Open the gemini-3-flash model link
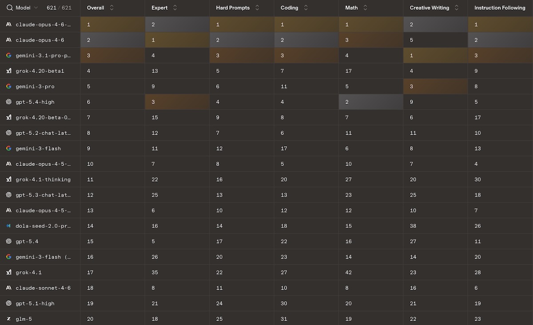 38,149
